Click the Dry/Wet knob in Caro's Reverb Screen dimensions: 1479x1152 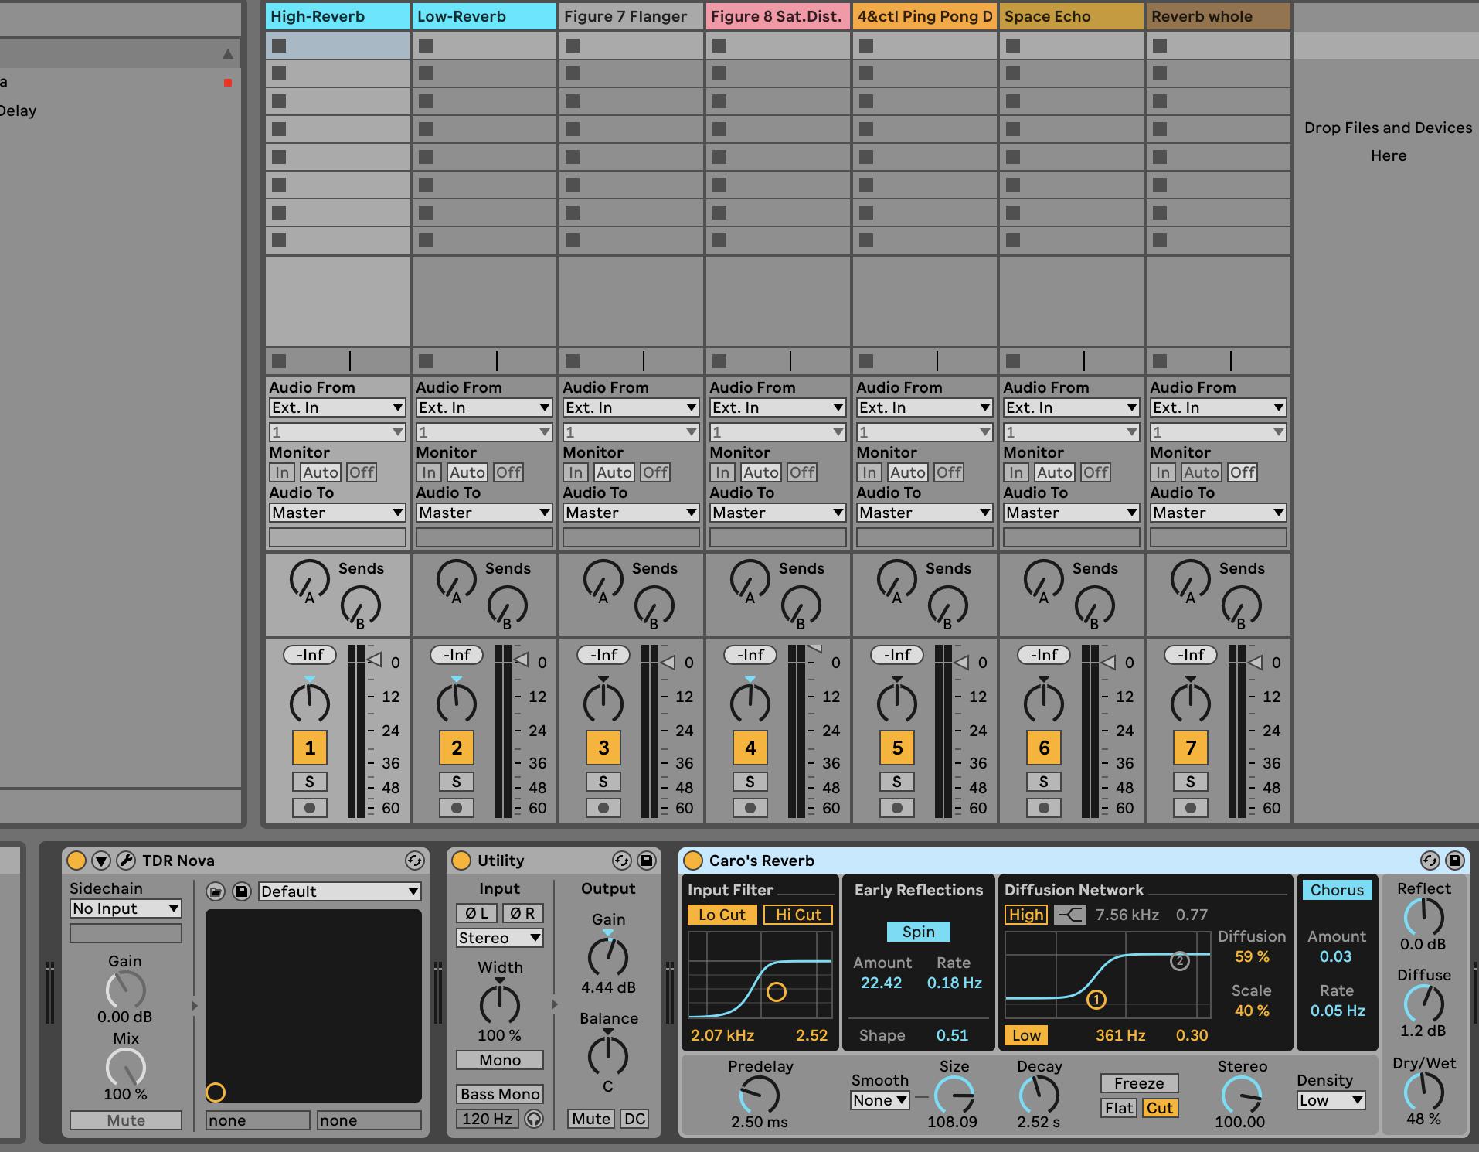[x=1423, y=1092]
